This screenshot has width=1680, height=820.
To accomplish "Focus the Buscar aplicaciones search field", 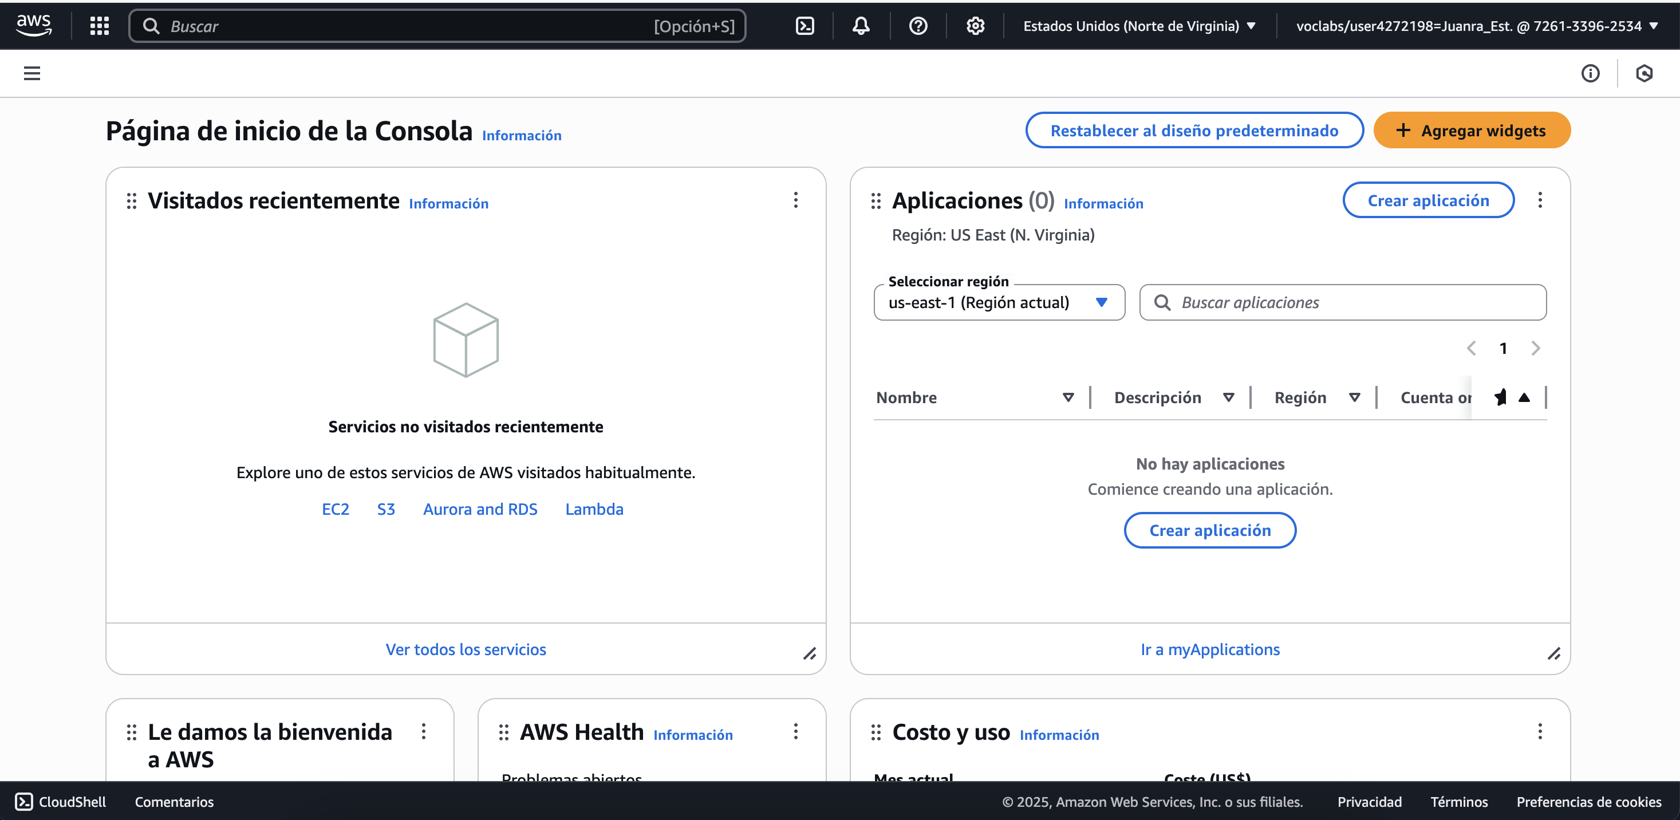I will click(1343, 302).
